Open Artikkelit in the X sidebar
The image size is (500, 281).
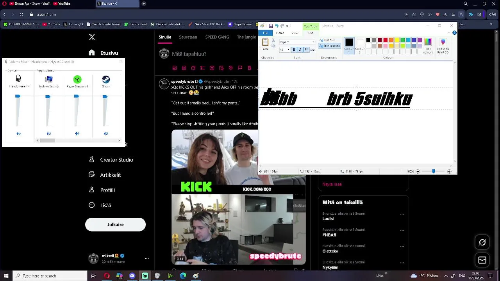105,175
